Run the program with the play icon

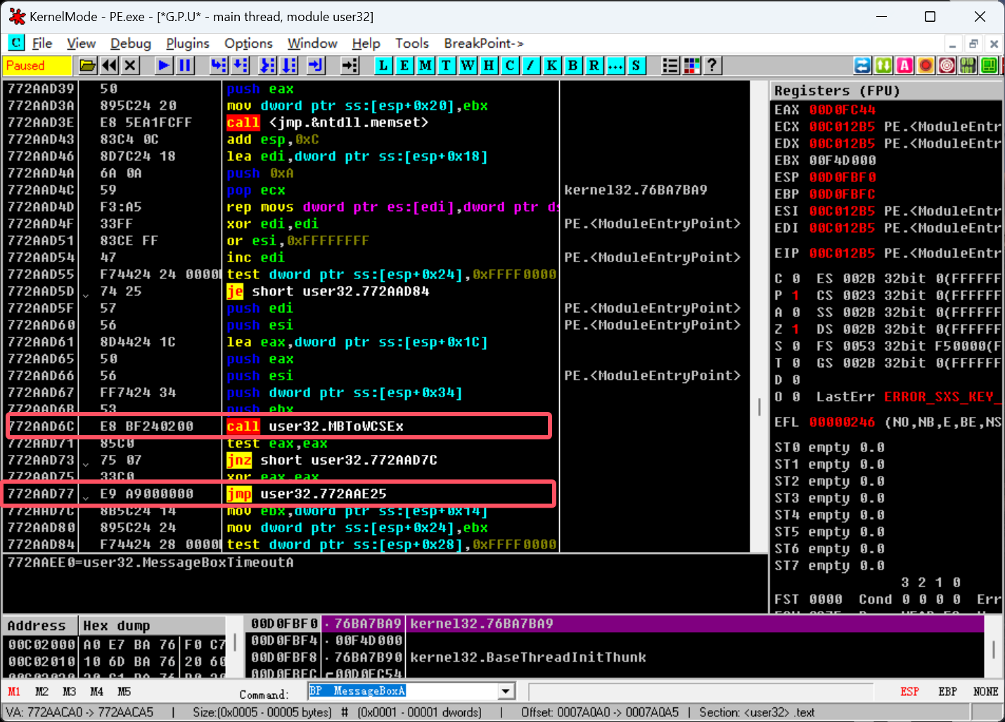pyautogui.click(x=164, y=65)
